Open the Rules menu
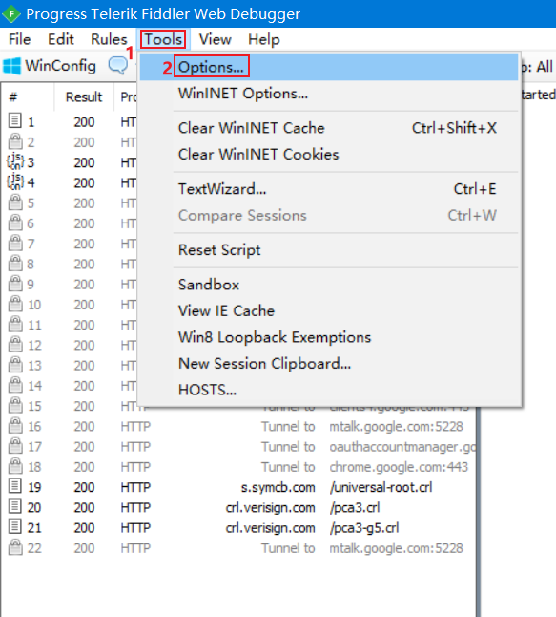556x617 pixels. pos(109,39)
